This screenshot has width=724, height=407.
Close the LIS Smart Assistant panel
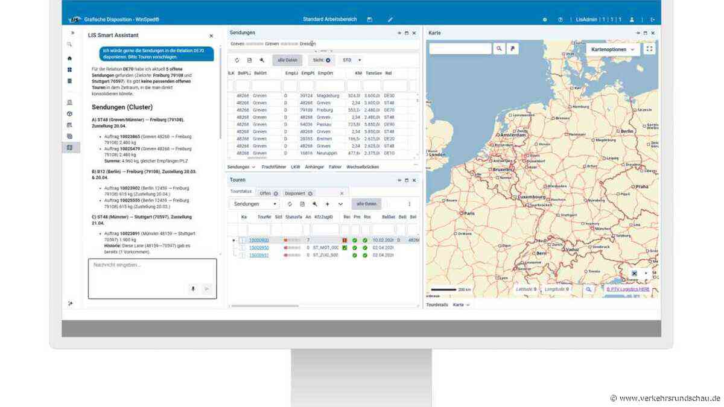click(x=211, y=36)
